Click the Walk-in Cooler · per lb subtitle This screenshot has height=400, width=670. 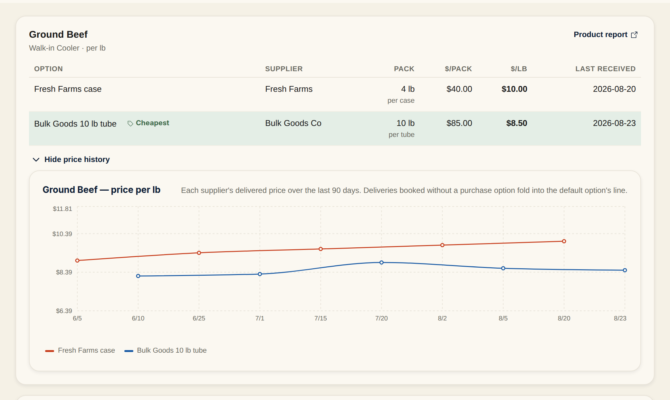click(x=67, y=48)
